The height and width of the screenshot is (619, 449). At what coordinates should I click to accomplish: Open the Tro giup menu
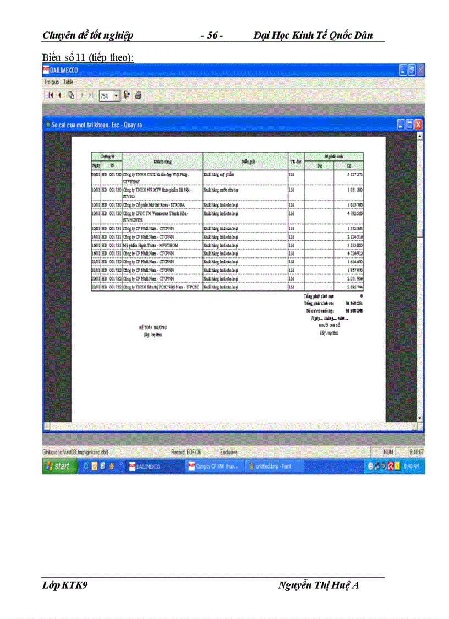tap(51, 82)
